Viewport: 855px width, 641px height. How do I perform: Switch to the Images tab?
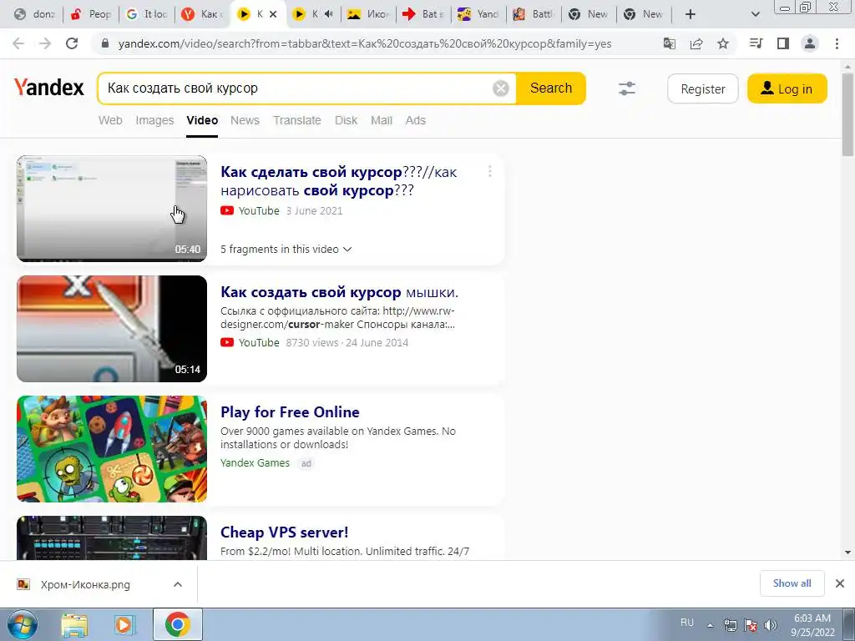(x=154, y=120)
